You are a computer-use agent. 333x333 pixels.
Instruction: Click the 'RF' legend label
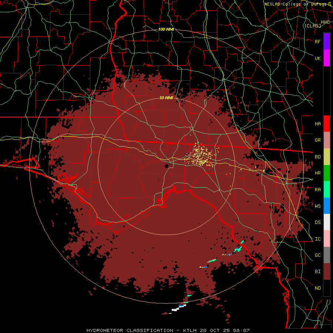[317, 41]
